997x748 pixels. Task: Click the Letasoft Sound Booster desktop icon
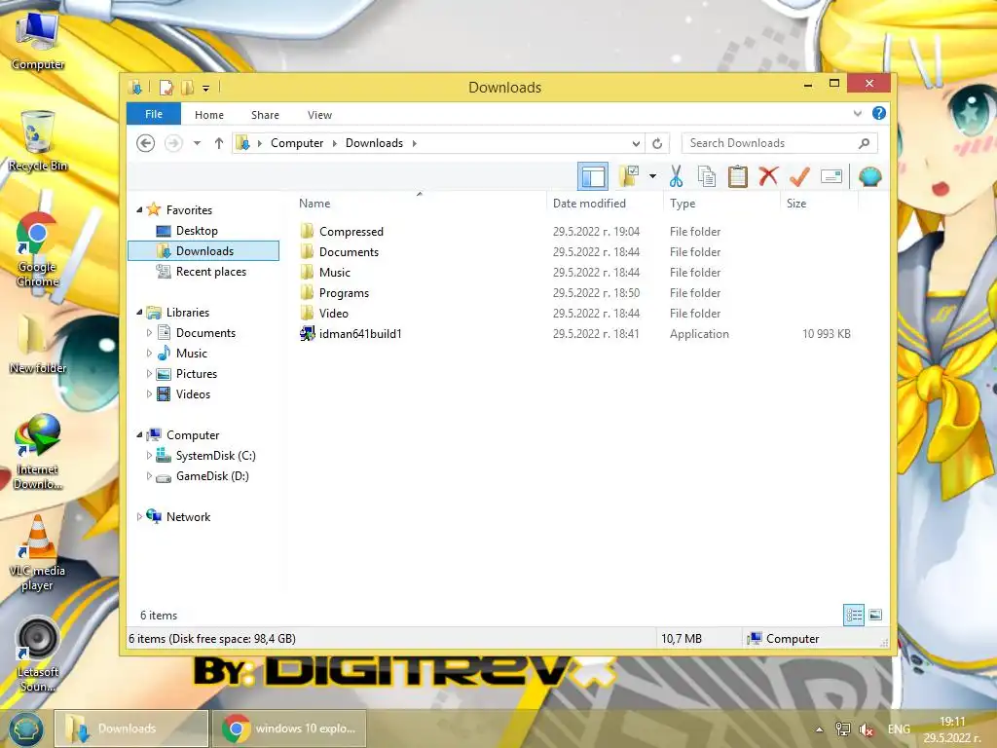38,655
